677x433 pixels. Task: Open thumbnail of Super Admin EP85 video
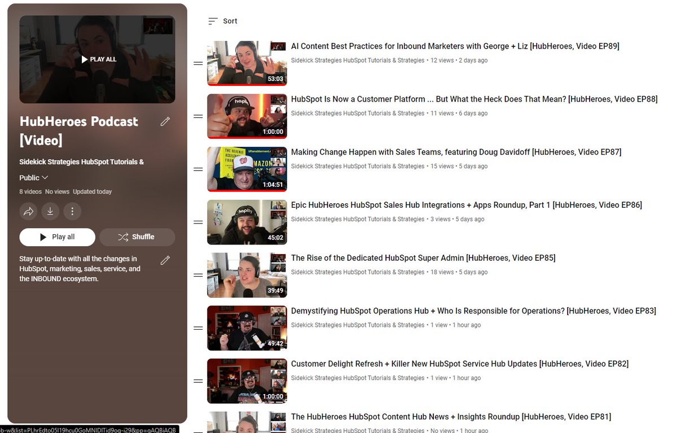pyautogui.click(x=247, y=275)
